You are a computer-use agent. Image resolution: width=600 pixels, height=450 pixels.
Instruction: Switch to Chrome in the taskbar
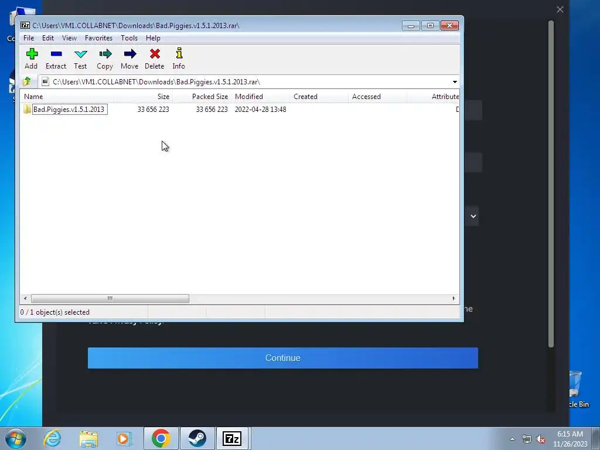pos(161,438)
